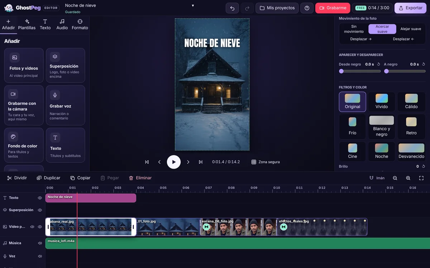This screenshot has height=268, width=430.
Task: Split clip with Dividir
Action: coord(17,178)
